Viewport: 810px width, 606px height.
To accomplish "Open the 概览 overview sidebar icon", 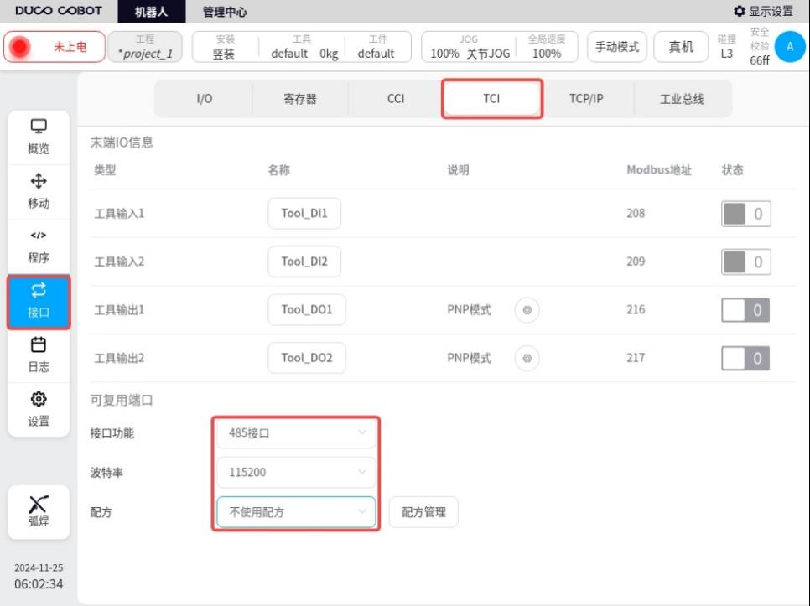I will pos(39,136).
